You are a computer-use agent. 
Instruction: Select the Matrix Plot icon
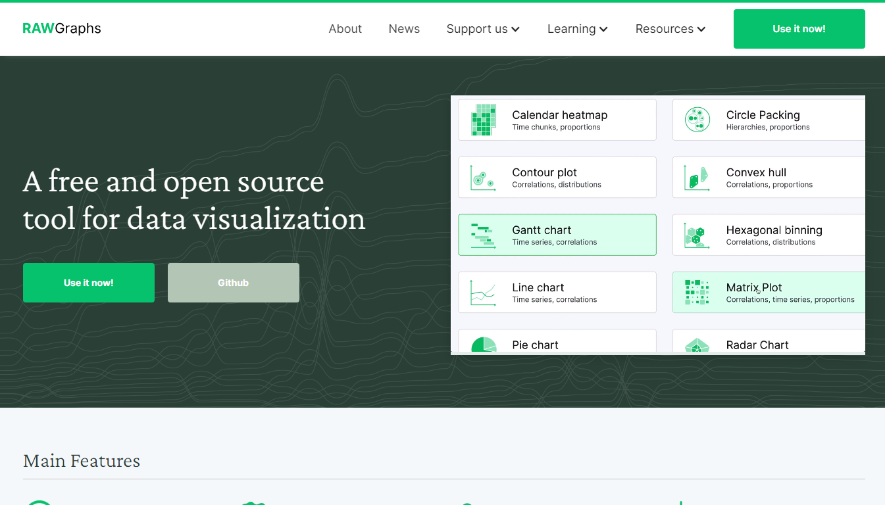tap(697, 293)
